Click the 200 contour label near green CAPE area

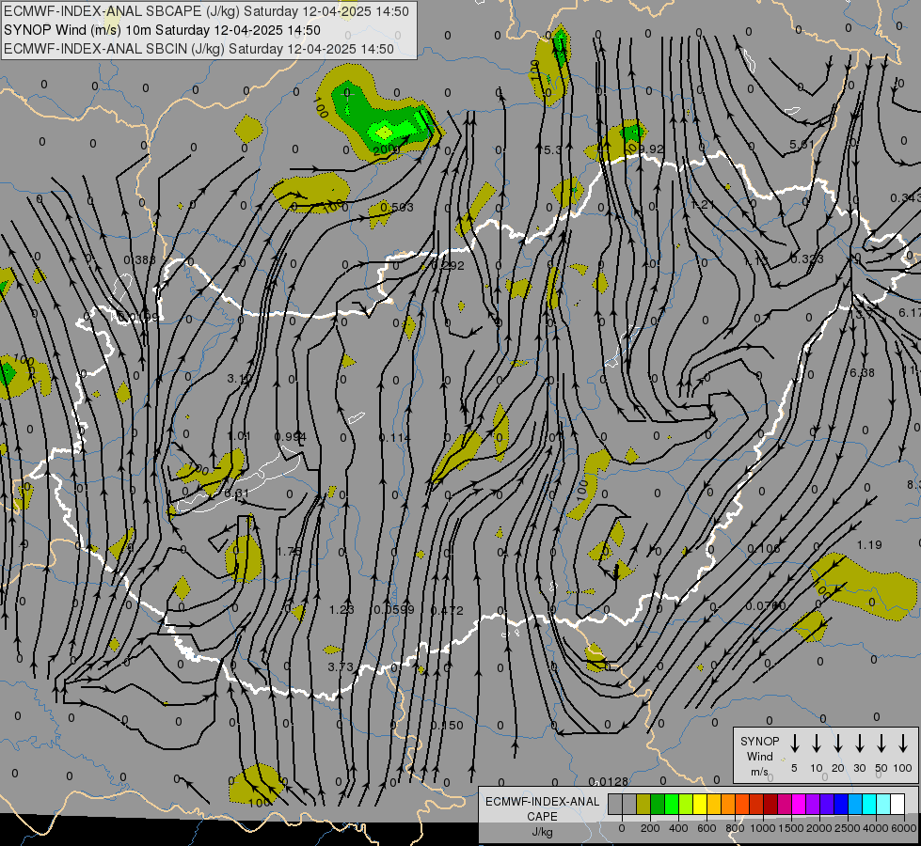click(x=386, y=149)
